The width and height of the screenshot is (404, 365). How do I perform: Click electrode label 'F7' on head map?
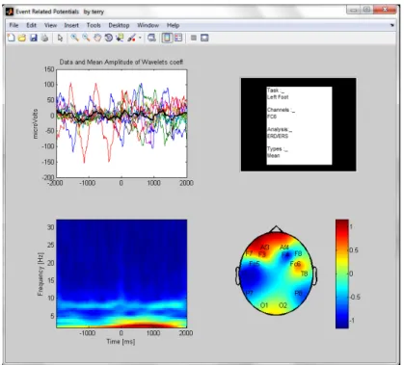click(249, 254)
